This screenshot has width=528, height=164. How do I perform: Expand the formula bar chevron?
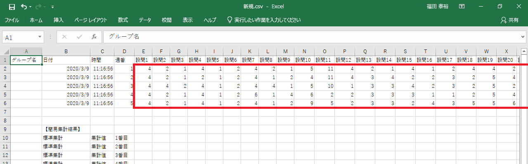(x=523, y=37)
